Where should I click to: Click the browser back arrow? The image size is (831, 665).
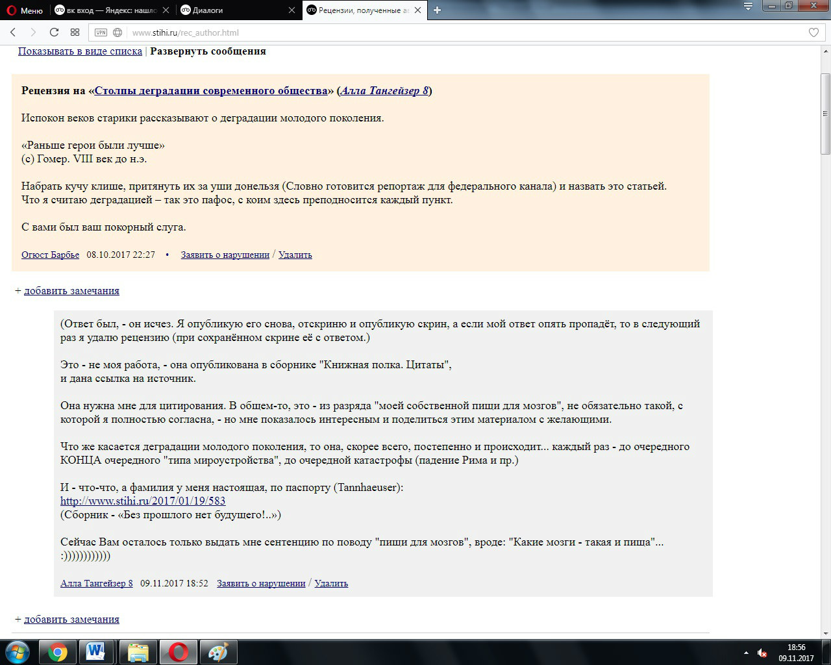13,32
